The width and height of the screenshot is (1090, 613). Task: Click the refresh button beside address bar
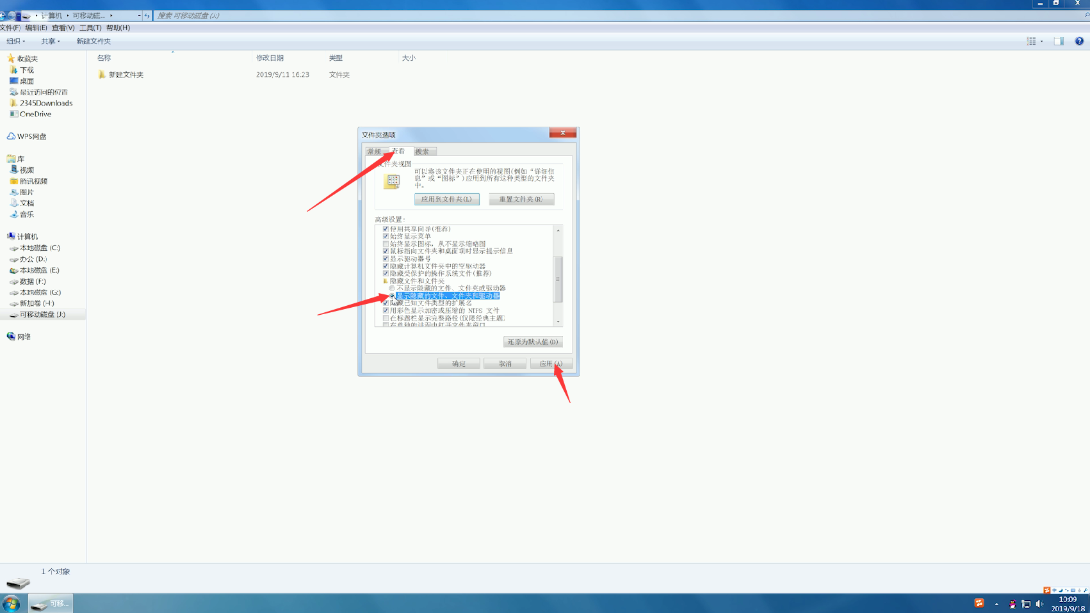147,15
